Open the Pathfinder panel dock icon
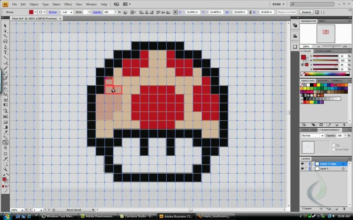The width and height of the screenshot is (353, 220). point(295,26)
